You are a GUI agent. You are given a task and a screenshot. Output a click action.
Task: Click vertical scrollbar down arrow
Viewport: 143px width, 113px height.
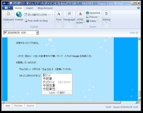(139, 100)
